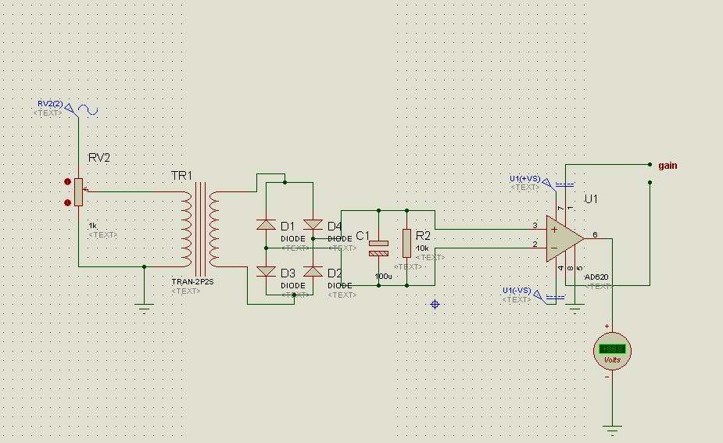Select the "TR1" reference label

coord(181,176)
